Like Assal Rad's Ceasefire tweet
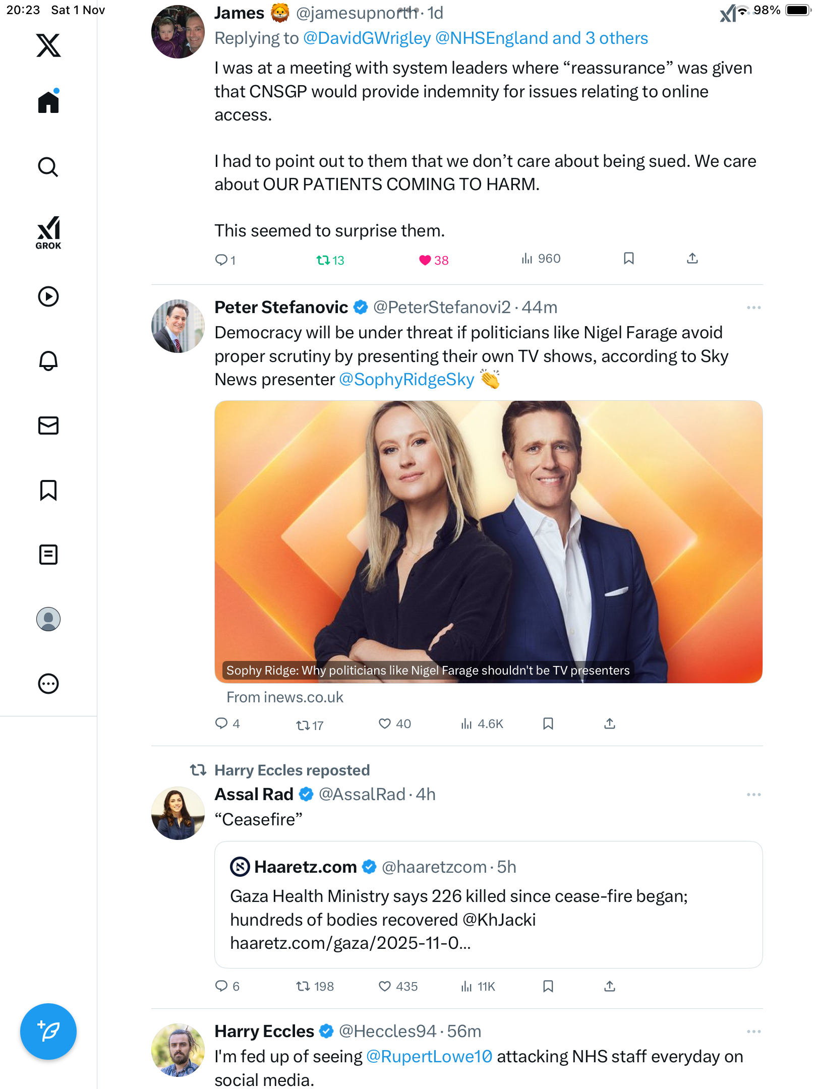Screen dimensions: 817x1089 [385, 986]
